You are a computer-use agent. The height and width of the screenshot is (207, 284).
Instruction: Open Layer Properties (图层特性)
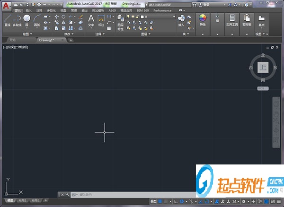120,23
